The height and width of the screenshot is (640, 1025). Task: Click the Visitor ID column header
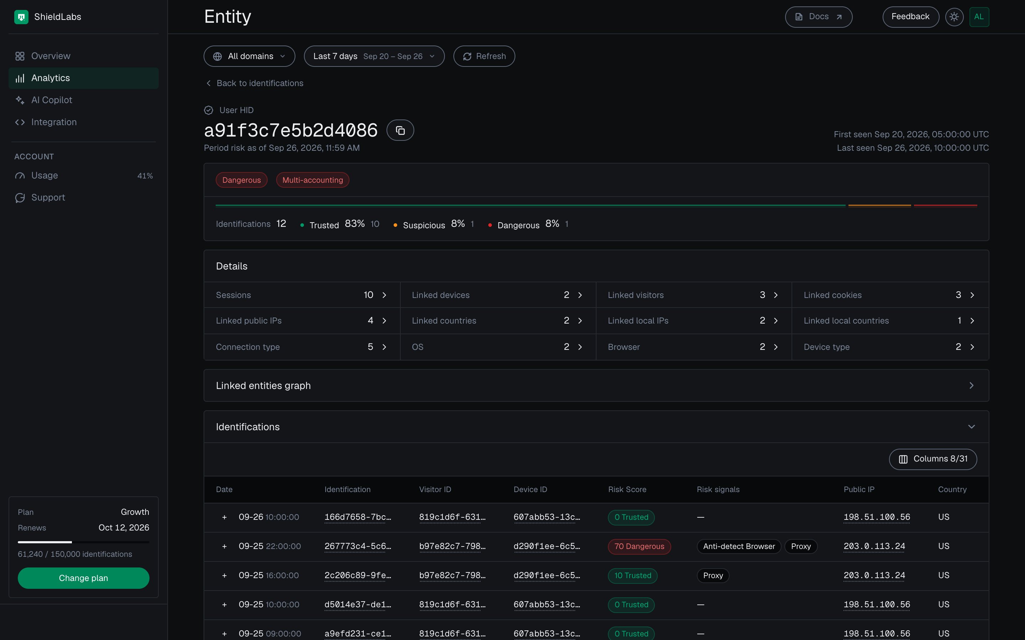coord(435,490)
